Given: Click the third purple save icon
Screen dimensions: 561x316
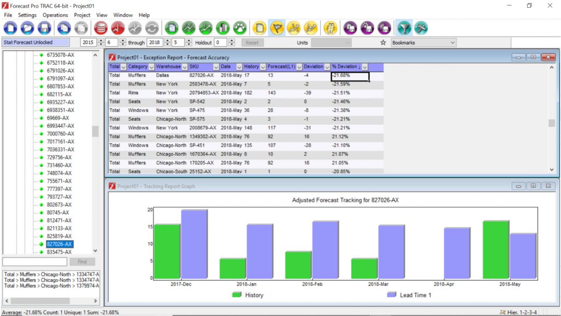Looking at the screenshot, I should tap(384, 28).
